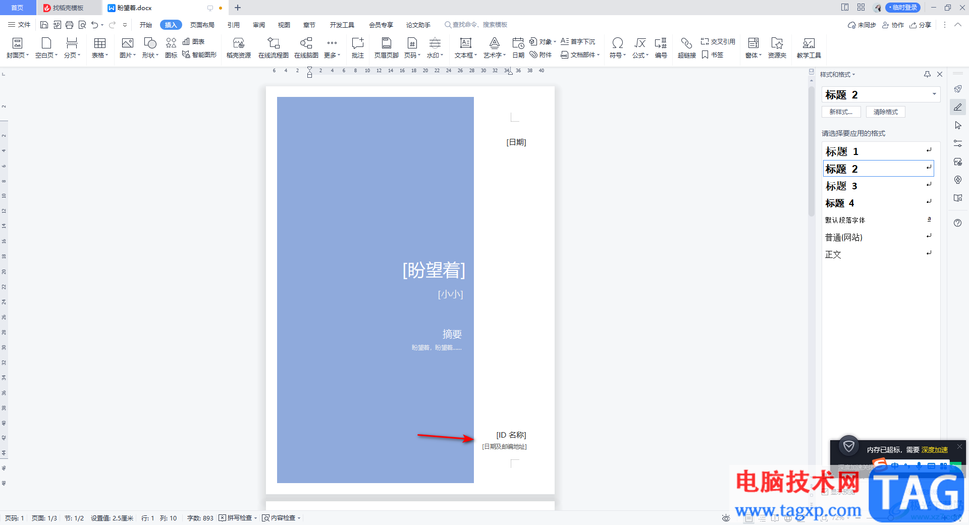Open teaching tools (教学工具)
Image resolution: width=969 pixels, height=525 pixels.
809,48
